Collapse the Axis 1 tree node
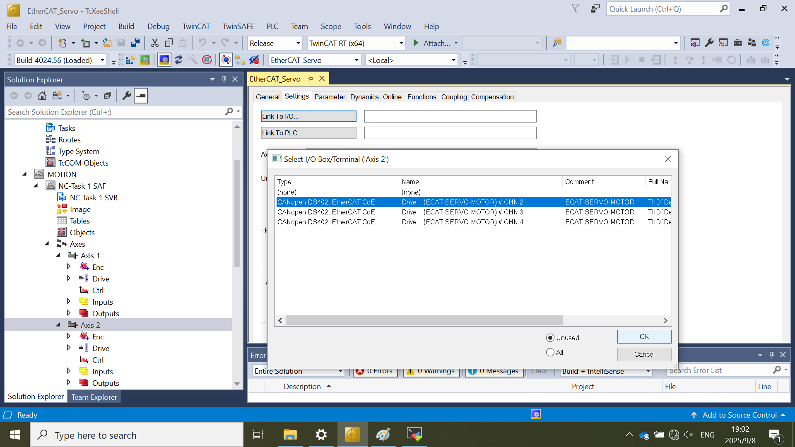Viewport: 795px width, 447px height. point(58,255)
